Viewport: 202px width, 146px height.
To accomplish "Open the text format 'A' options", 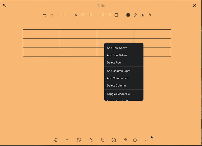I will [x=76, y=15].
